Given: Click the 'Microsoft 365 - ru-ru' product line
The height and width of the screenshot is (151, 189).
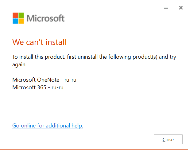Looking at the screenshot, I should point(38,87).
